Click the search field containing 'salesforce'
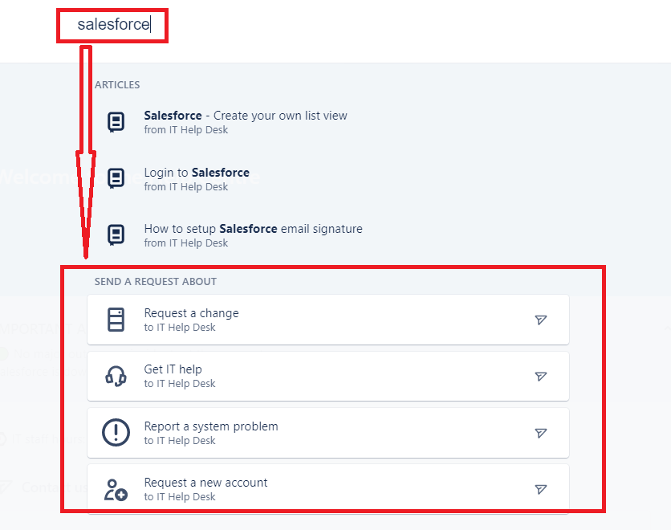This screenshot has height=530, width=671. tap(113, 25)
